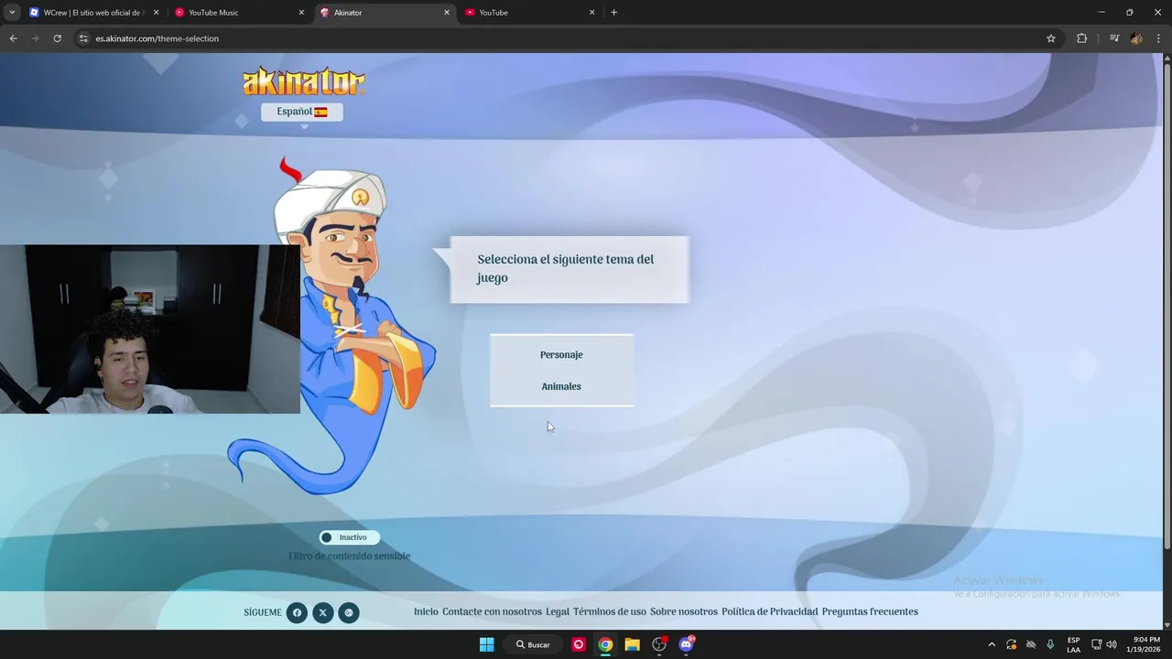Click the microphone icon in the system tray
This screenshot has width=1172, height=659.
[x=1050, y=644]
